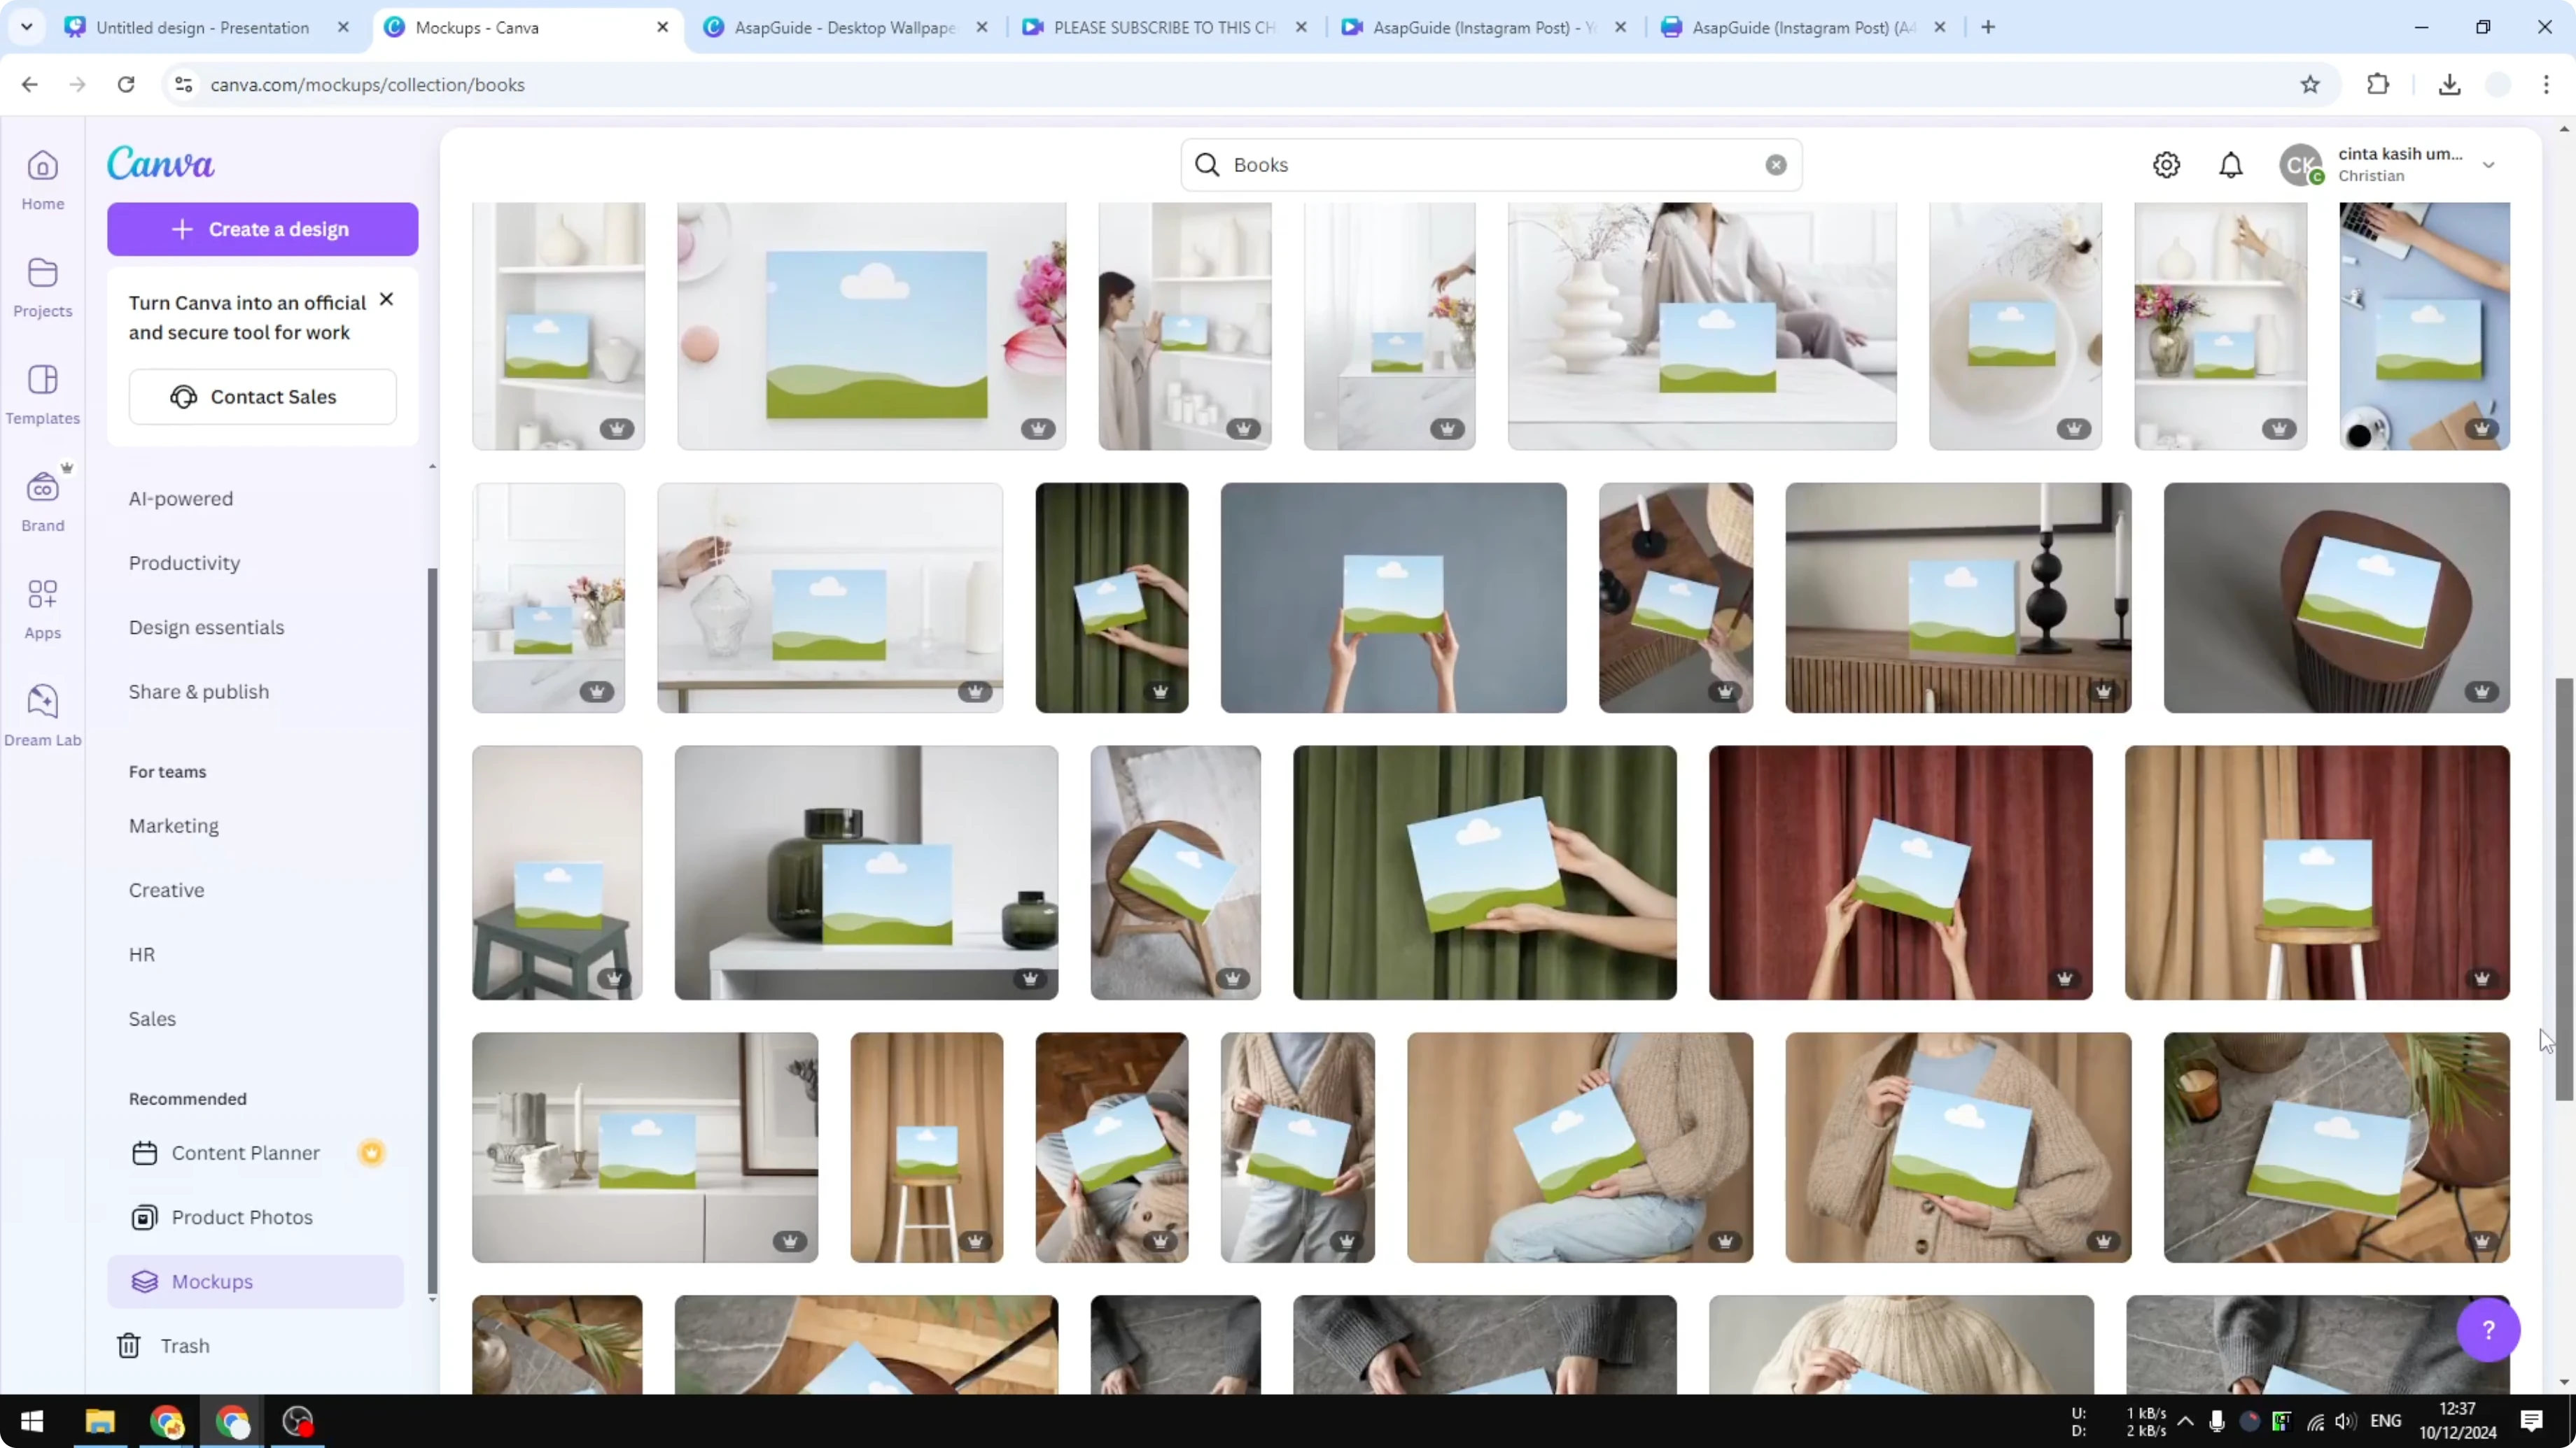Image resolution: width=2576 pixels, height=1448 pixels.
Task: Open the help widget question mark
Action: click(x=2489, y=1330)
